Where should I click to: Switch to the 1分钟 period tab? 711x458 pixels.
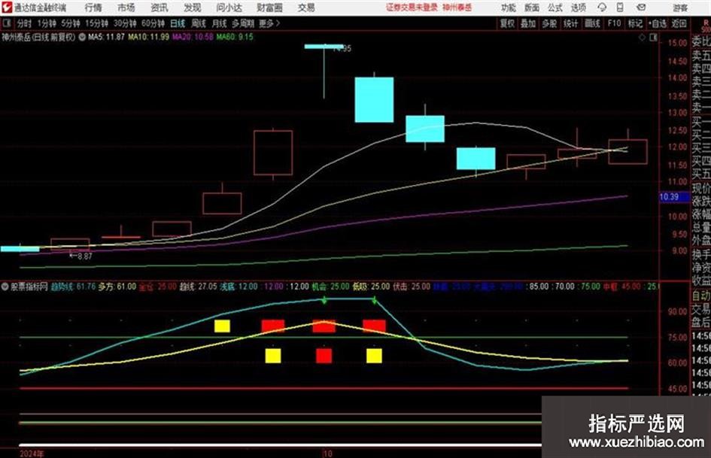tap(47, 23)
